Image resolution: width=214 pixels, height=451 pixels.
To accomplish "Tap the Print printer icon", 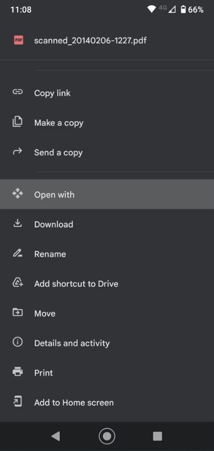I will 18,372.
